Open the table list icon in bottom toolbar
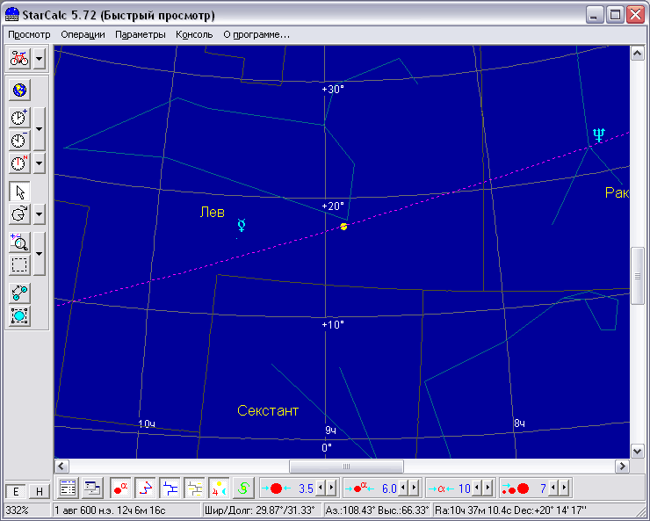The height and width of the screenshot is (521, 650). (x=68, y=488)
